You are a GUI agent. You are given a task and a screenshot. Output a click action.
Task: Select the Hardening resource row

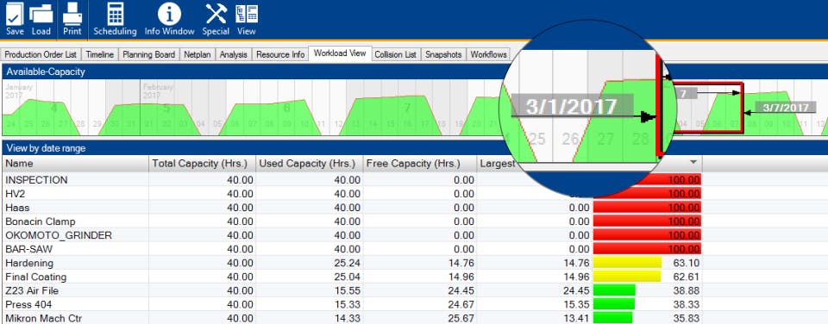click(352, 263)
